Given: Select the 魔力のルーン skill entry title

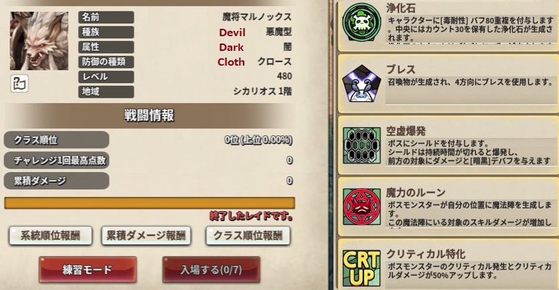Looking at the screenshot, I should click(x=416, y=193).
